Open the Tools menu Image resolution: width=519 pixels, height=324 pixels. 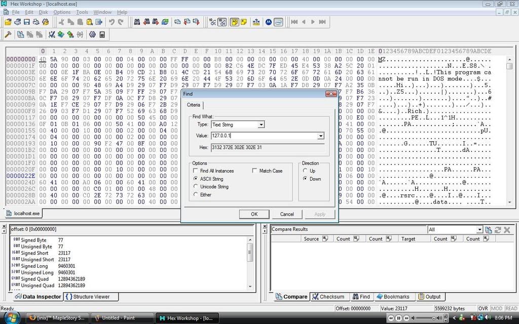82,12
